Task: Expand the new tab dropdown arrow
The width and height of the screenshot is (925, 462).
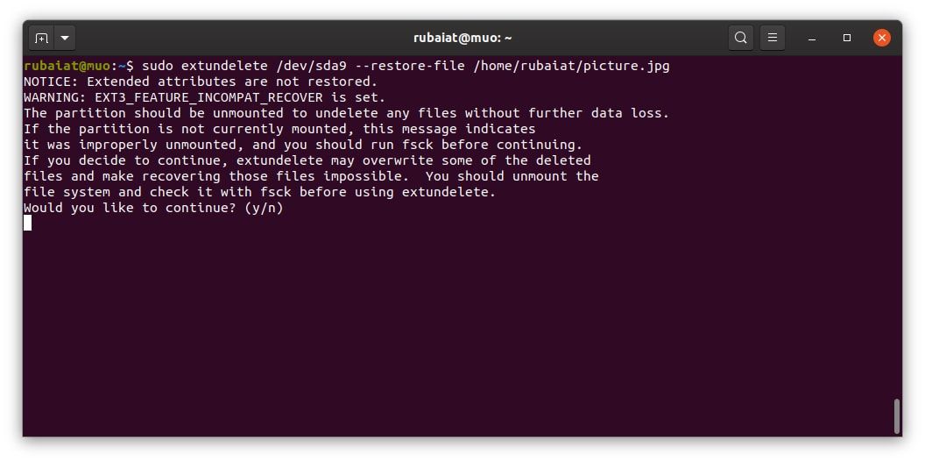Action: click(x=64, y=39)
